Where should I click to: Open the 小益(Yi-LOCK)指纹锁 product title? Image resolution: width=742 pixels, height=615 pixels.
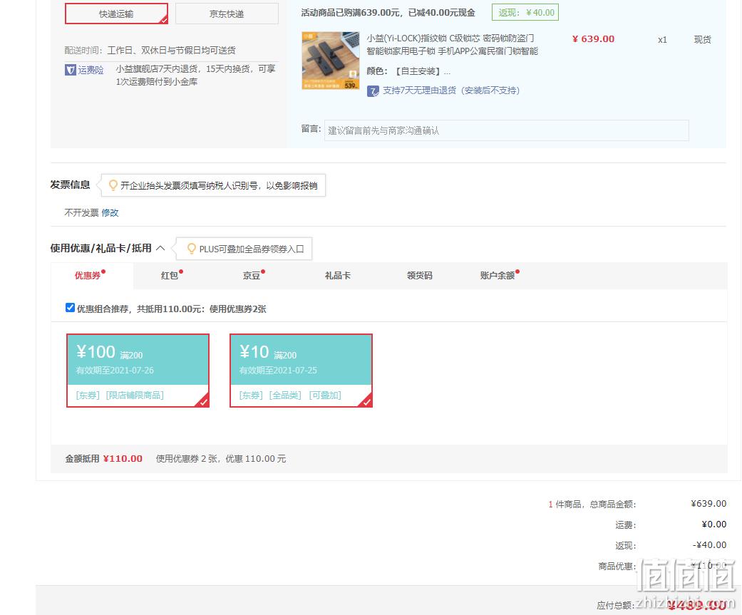(x=453, y=44)
